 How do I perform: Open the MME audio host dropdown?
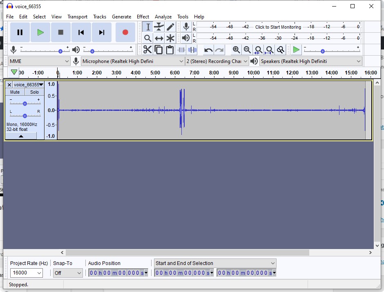coord(39,61)
